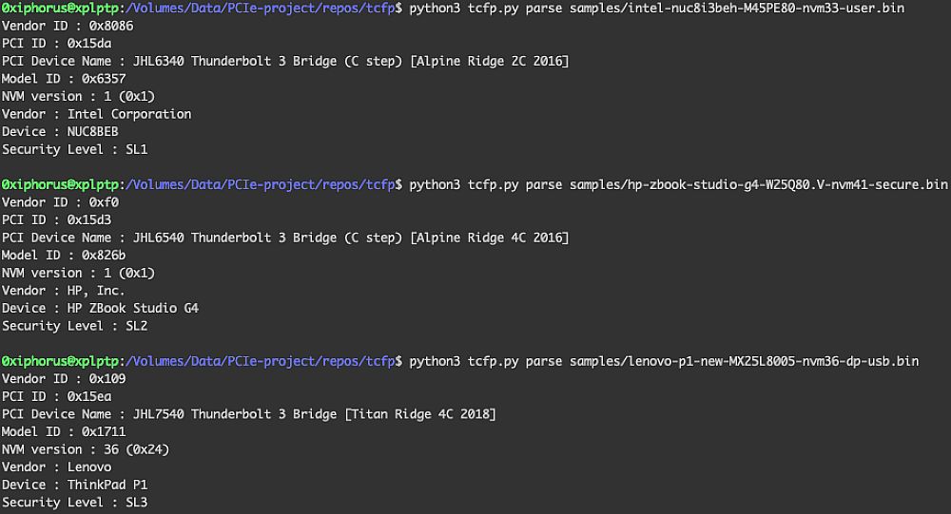Click the JHL7540 Titan Ridge 4C device name
The height and width of the screenshot is (514, 951).
pos(315,414)
